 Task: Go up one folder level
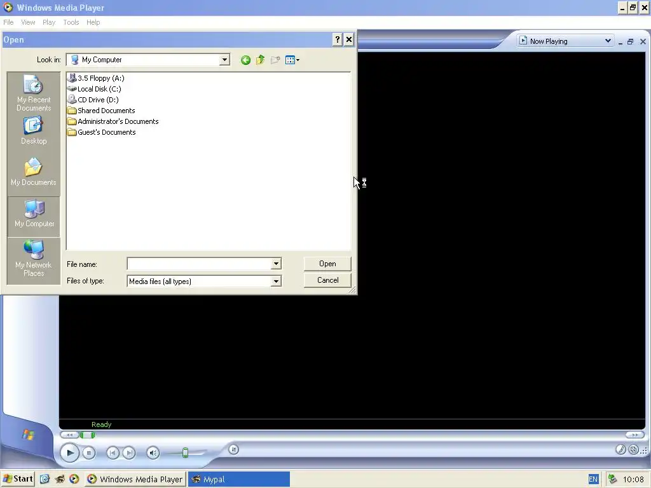[260, 60]
